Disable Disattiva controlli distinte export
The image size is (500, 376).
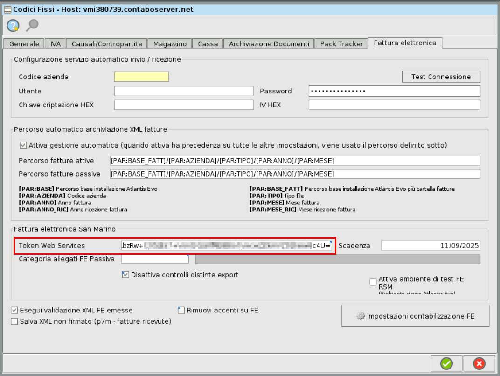click(125, 274)
